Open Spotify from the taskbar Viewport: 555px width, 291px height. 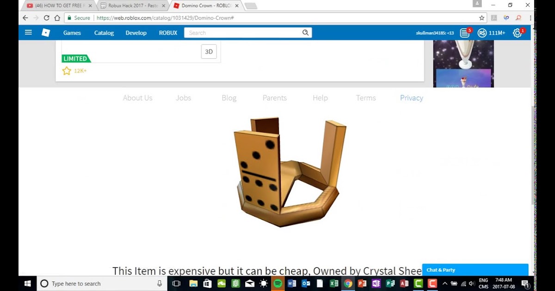pyautogui.click(x=277, y=284)
